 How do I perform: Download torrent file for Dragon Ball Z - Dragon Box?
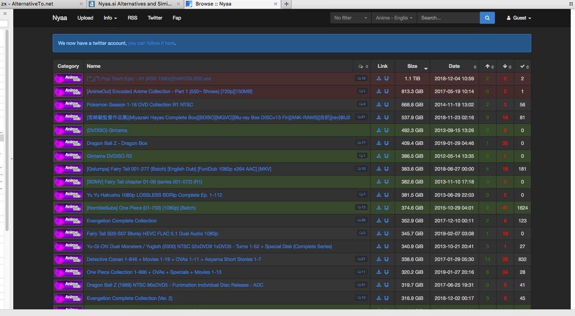[379, 143]
